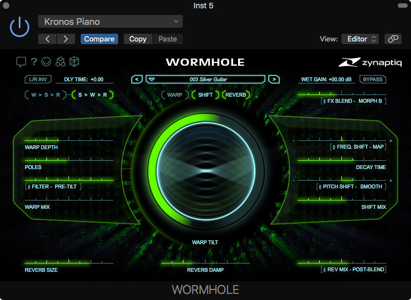Click the SHIFT MIX slider

[342, 199]
